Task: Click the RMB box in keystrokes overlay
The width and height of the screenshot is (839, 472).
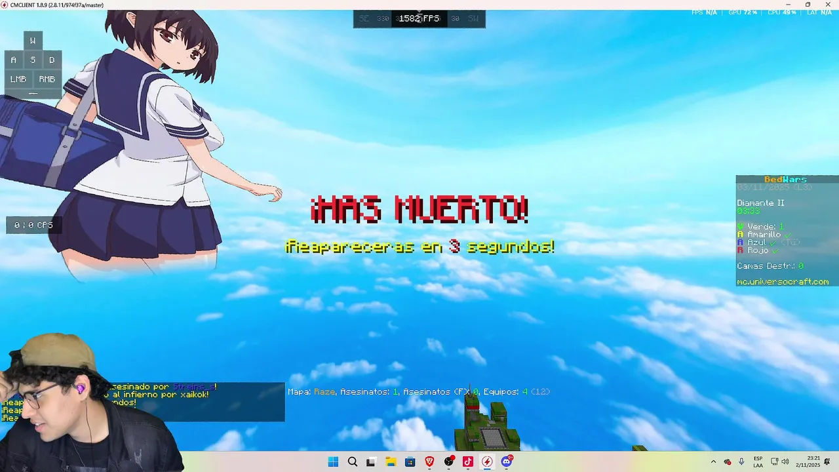Action: click(47, 79)
